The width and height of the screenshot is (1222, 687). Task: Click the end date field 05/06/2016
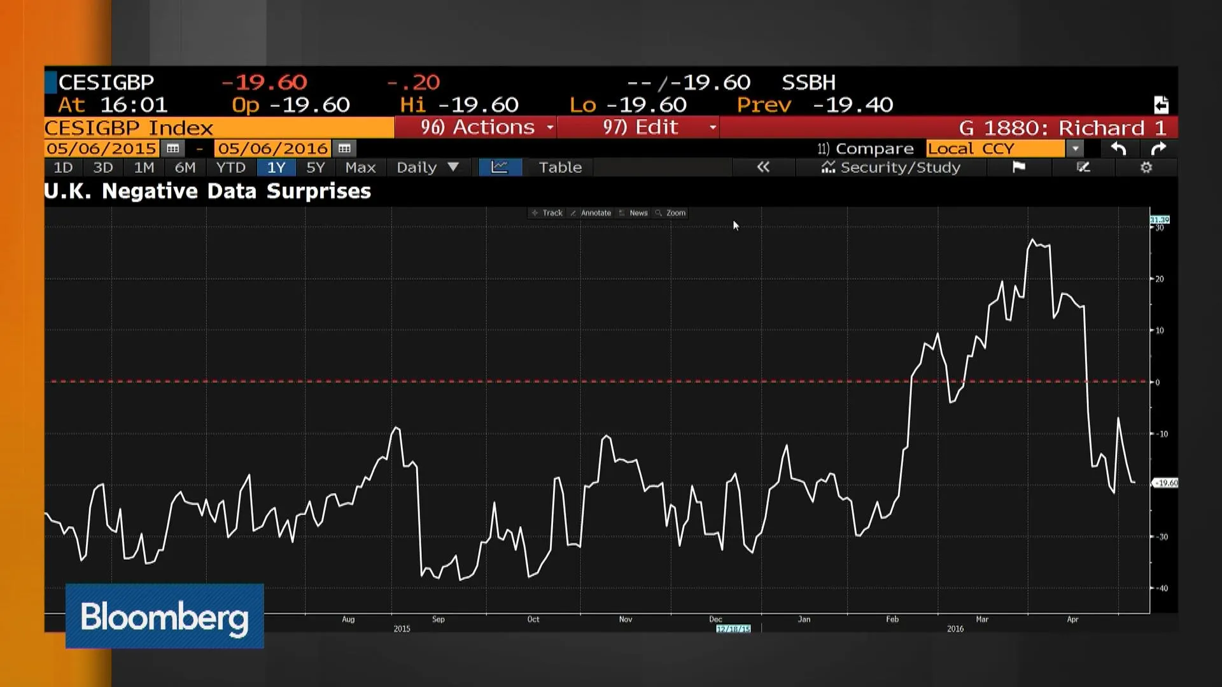pos(273,148)
